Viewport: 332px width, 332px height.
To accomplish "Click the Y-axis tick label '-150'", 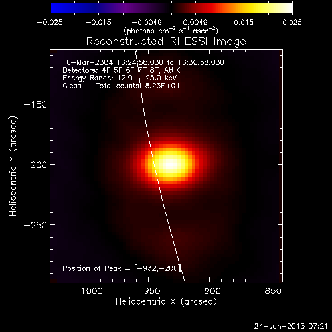I will [35, 104].
